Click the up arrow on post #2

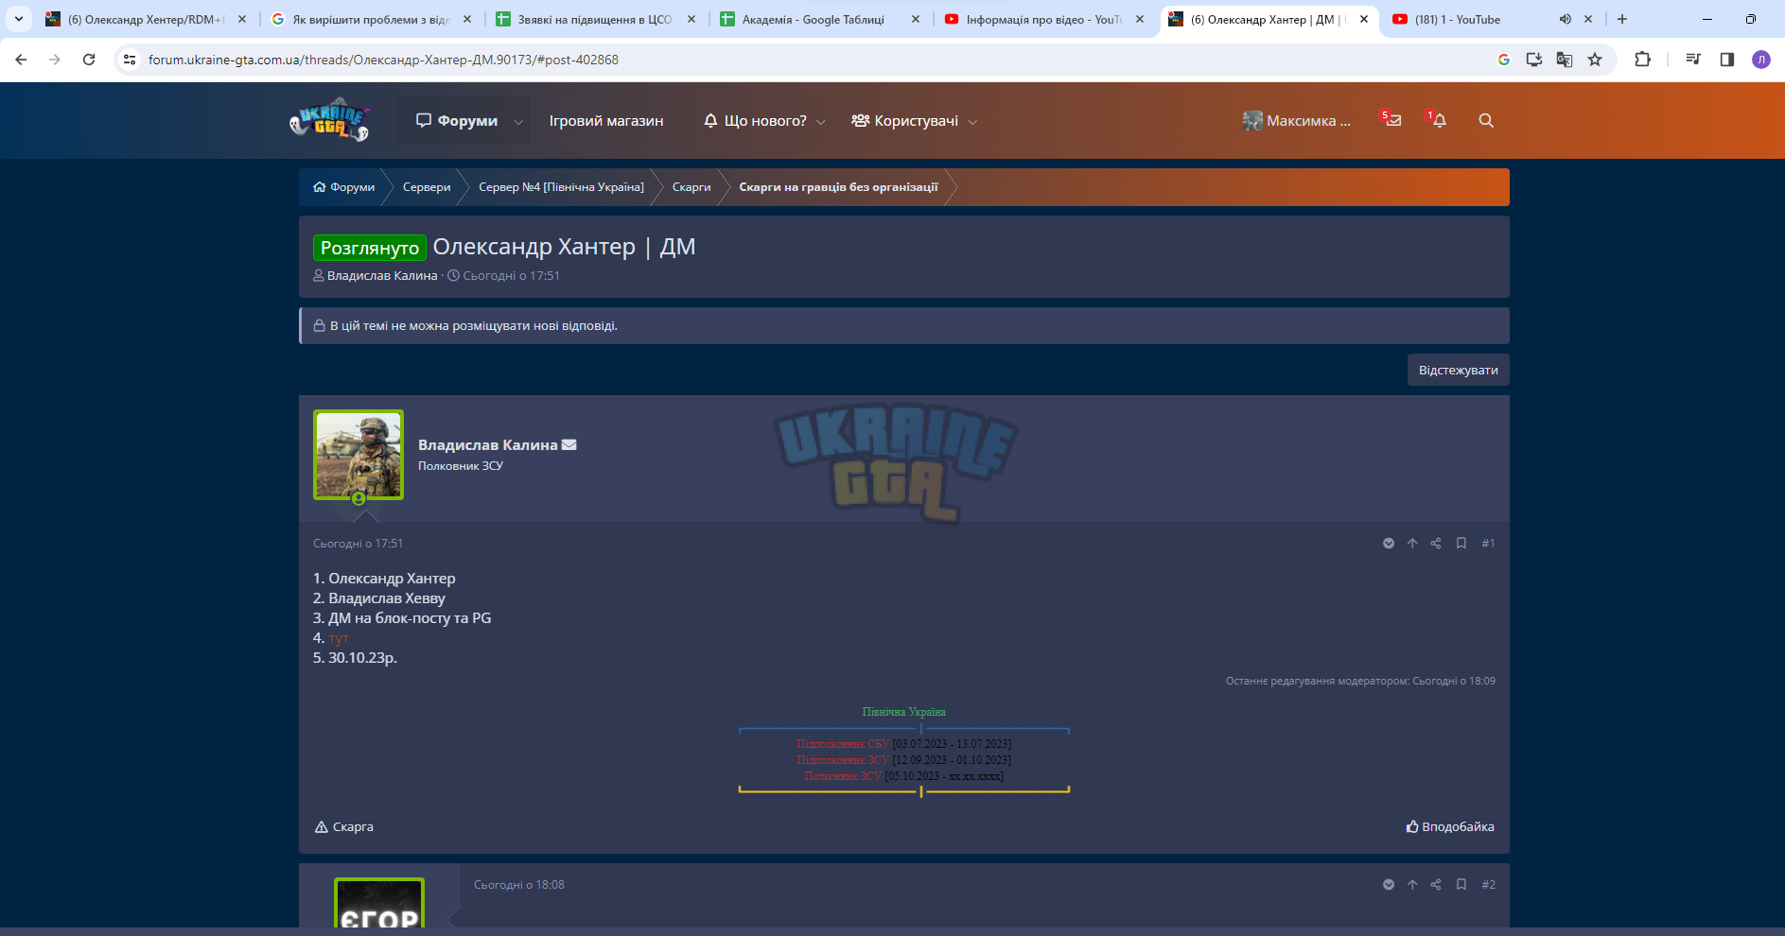tap(1412, 885)
